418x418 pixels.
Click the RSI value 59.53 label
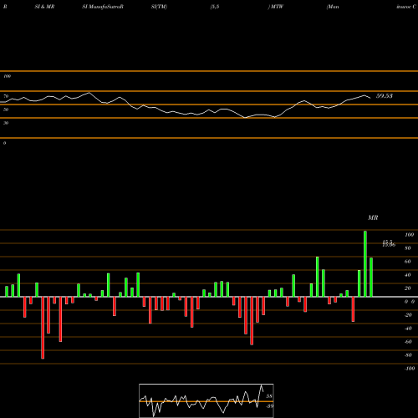coord(385,96)
